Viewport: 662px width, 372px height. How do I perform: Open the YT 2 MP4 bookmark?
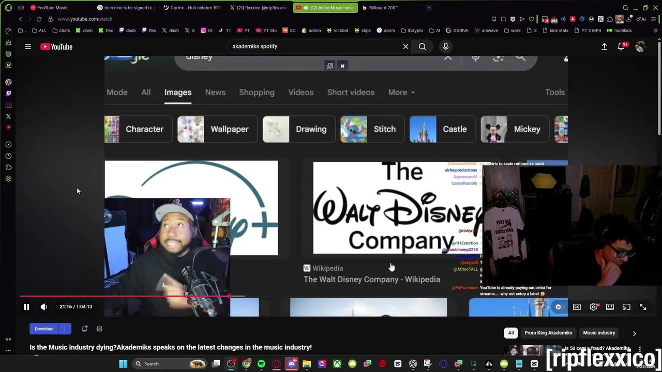(x=587, y=30)
